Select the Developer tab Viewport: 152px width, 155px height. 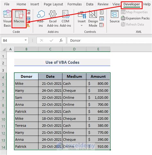coord(131,4)
